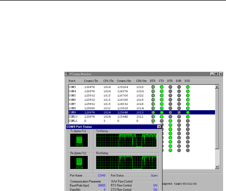
Task: Click the Tx History graph
Action: pos(126,140)
